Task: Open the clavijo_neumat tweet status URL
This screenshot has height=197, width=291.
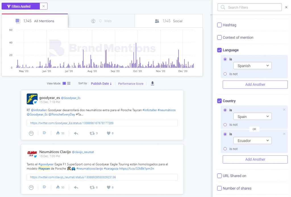Action: tap(73, 177)
